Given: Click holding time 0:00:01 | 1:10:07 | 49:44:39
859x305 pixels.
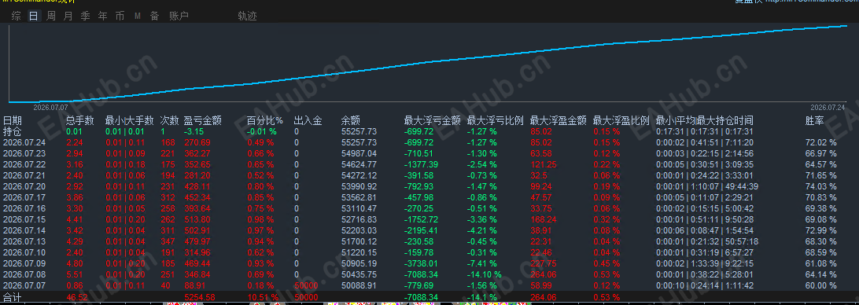Looking at the screenshot, I should pyautogui.click(x=707, y=186).
